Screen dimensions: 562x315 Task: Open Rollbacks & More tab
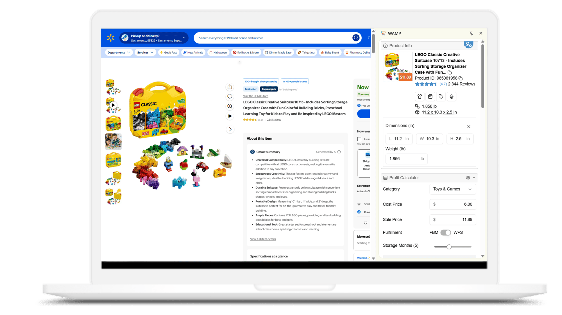[x=246, y=53]
